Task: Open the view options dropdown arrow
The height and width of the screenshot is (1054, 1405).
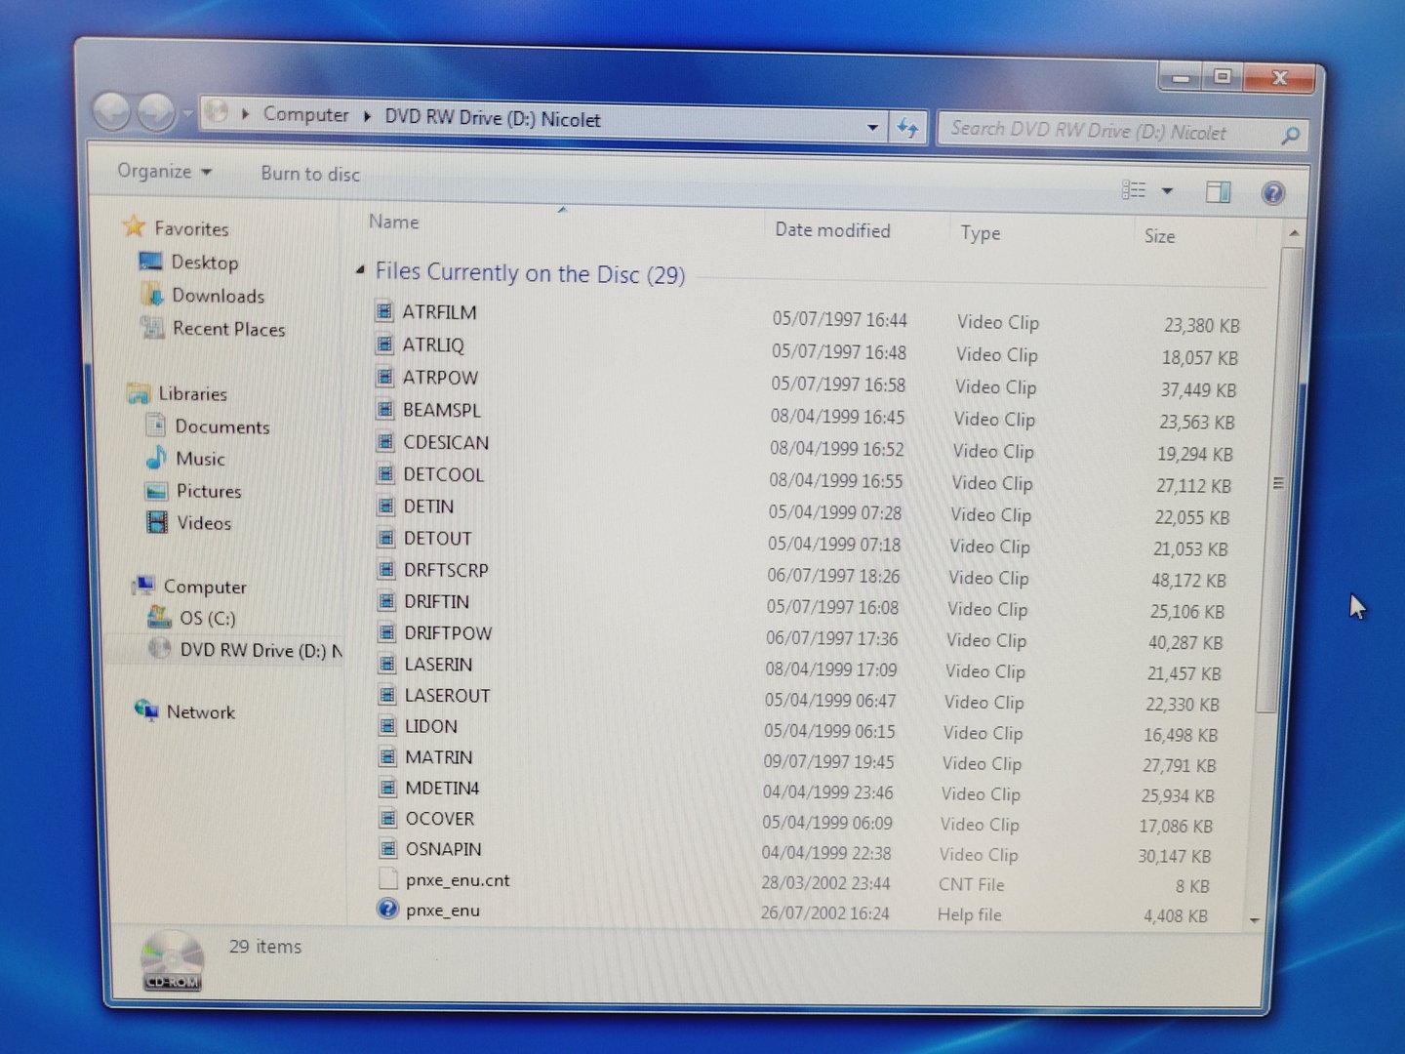Action: point(1167,190)
